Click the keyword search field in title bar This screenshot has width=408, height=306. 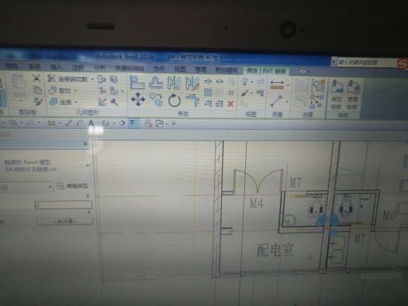pyautogui.click(x=363, y=61)
